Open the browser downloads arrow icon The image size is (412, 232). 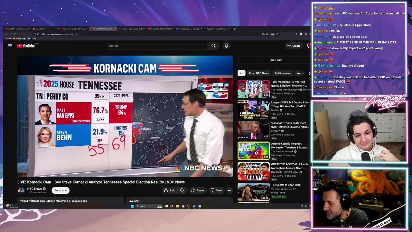(296, 34)
